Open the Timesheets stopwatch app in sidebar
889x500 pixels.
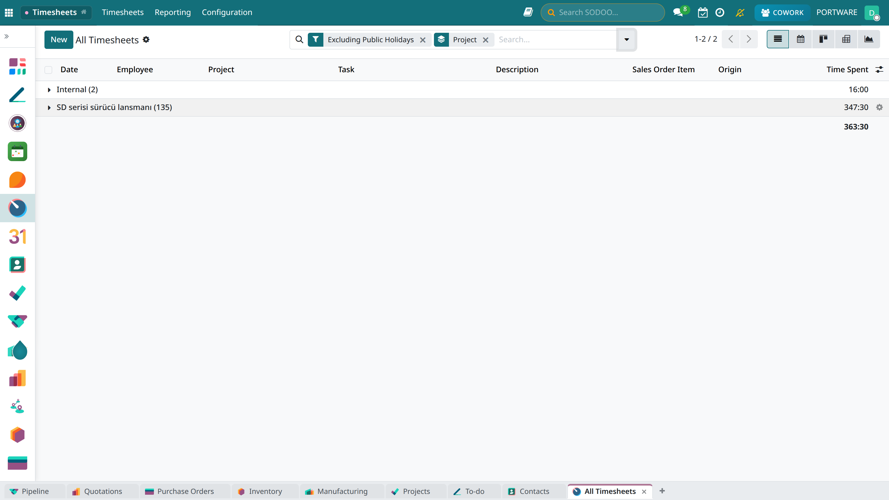pyautogui.click(x=17, y=208)
